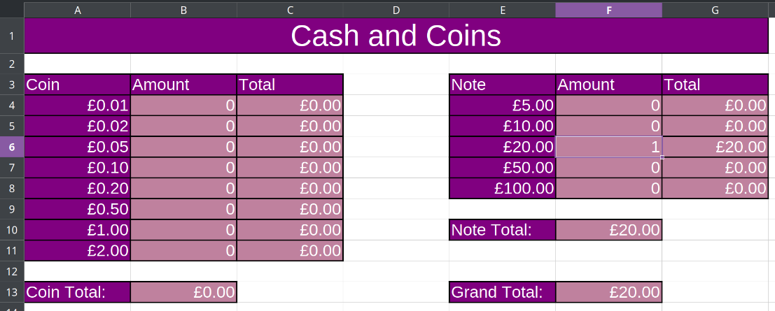Click the Coin Total value cell
The width and height of the screenshot is (775, 311).
coord(183,292)
